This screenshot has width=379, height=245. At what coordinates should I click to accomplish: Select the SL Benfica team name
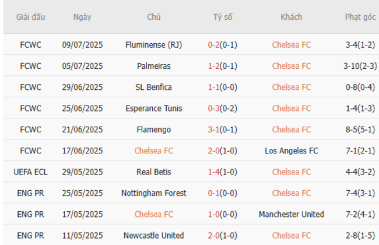pos(154,87)
